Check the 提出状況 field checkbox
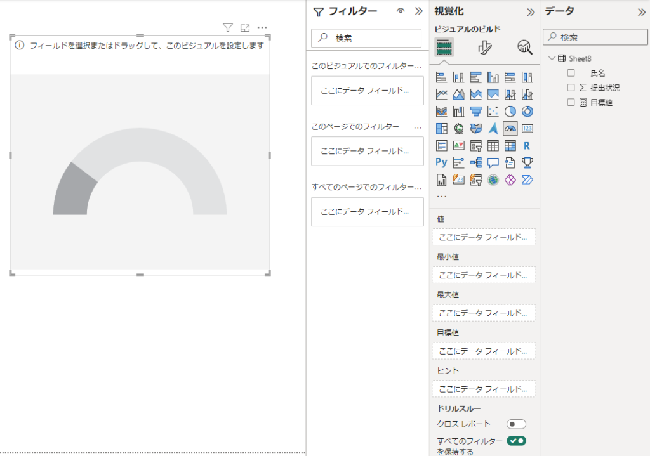This screenshot has height=456, width=650. tap(571, 88)
